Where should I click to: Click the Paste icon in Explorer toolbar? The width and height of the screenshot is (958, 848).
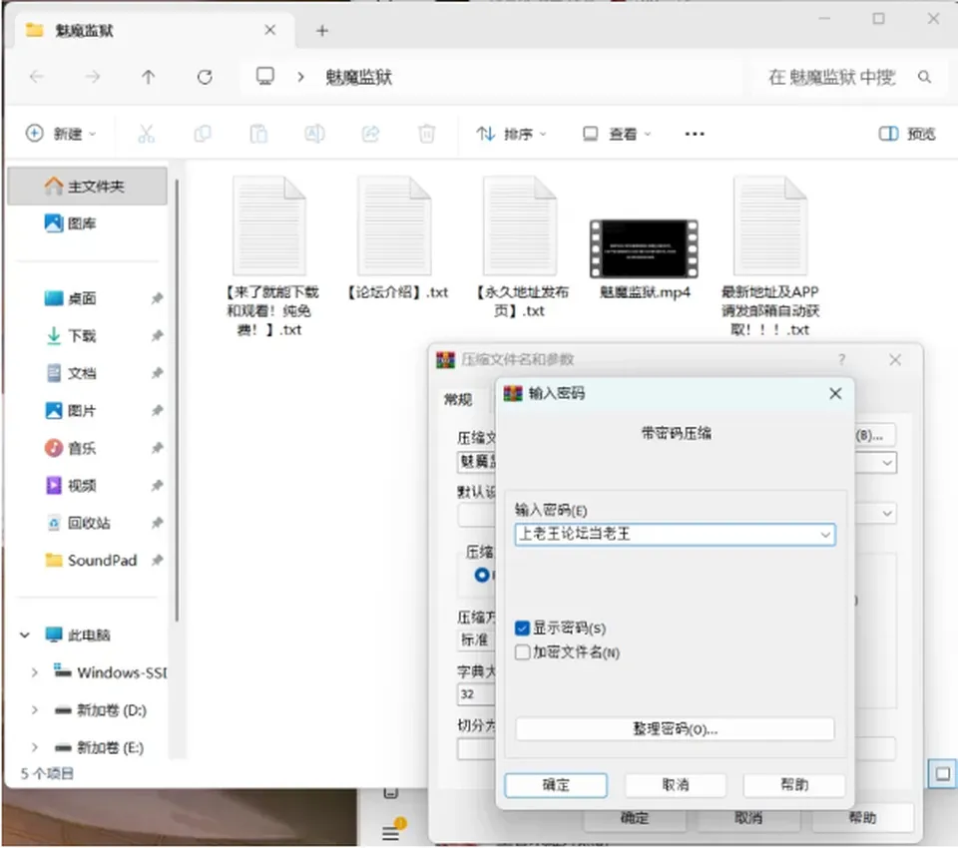click(258, 134)
